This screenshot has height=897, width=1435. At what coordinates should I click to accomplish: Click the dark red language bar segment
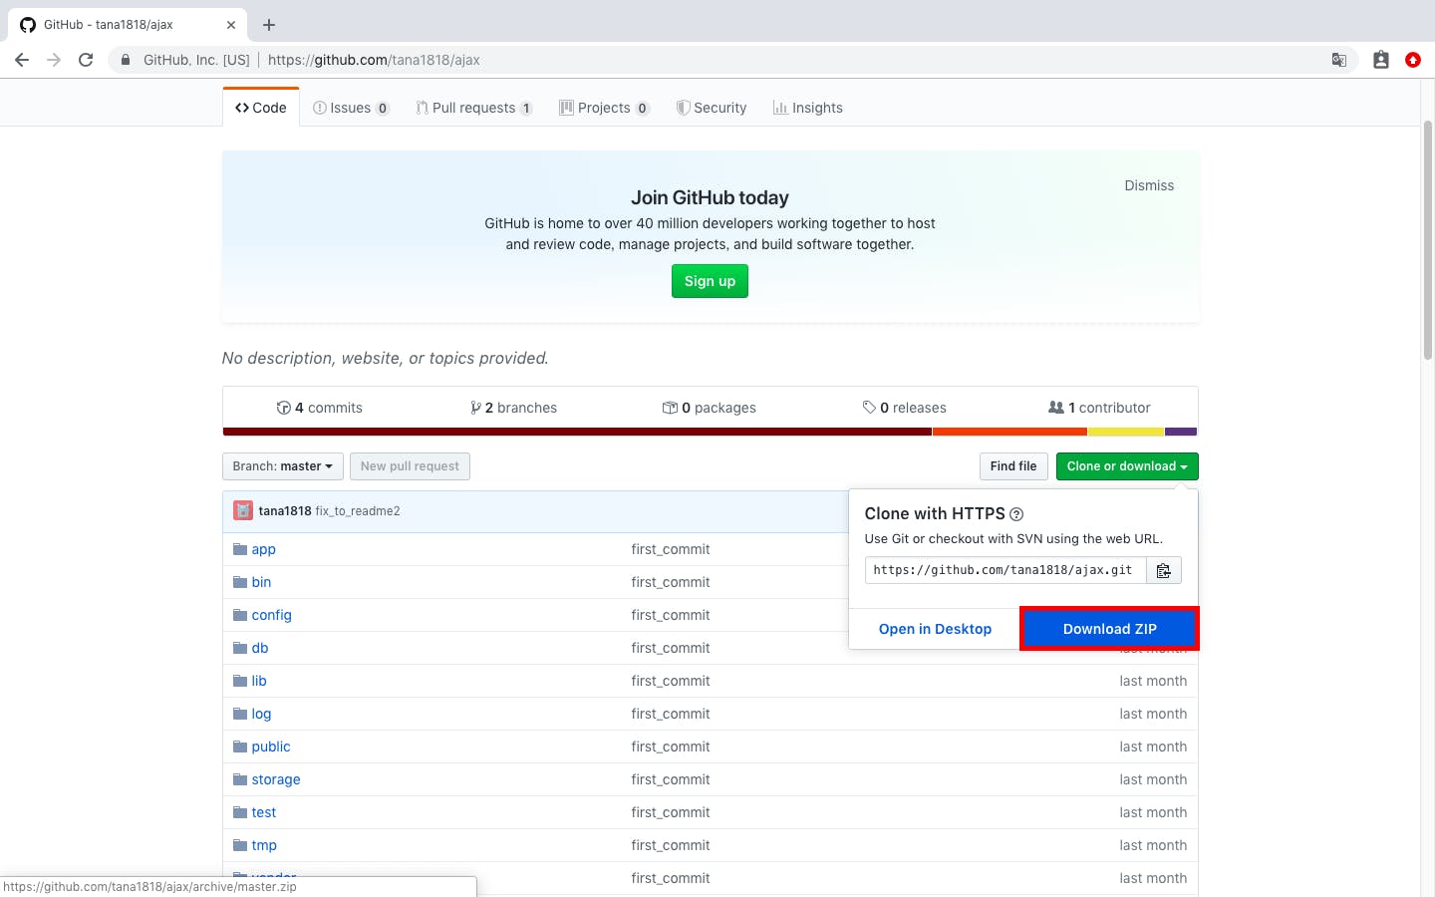pyautogui.click(x=577, y=432)
